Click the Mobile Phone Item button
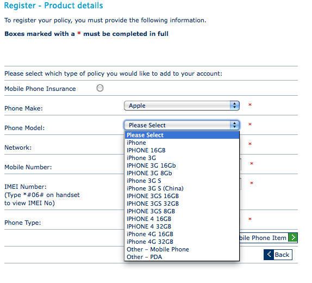Screen dimensions: 312x283 (x=269, y=238)
